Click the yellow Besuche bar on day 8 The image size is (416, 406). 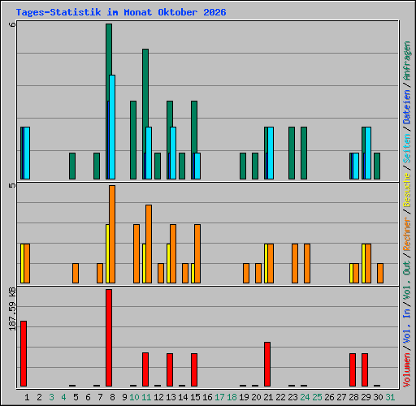[107, 253]
